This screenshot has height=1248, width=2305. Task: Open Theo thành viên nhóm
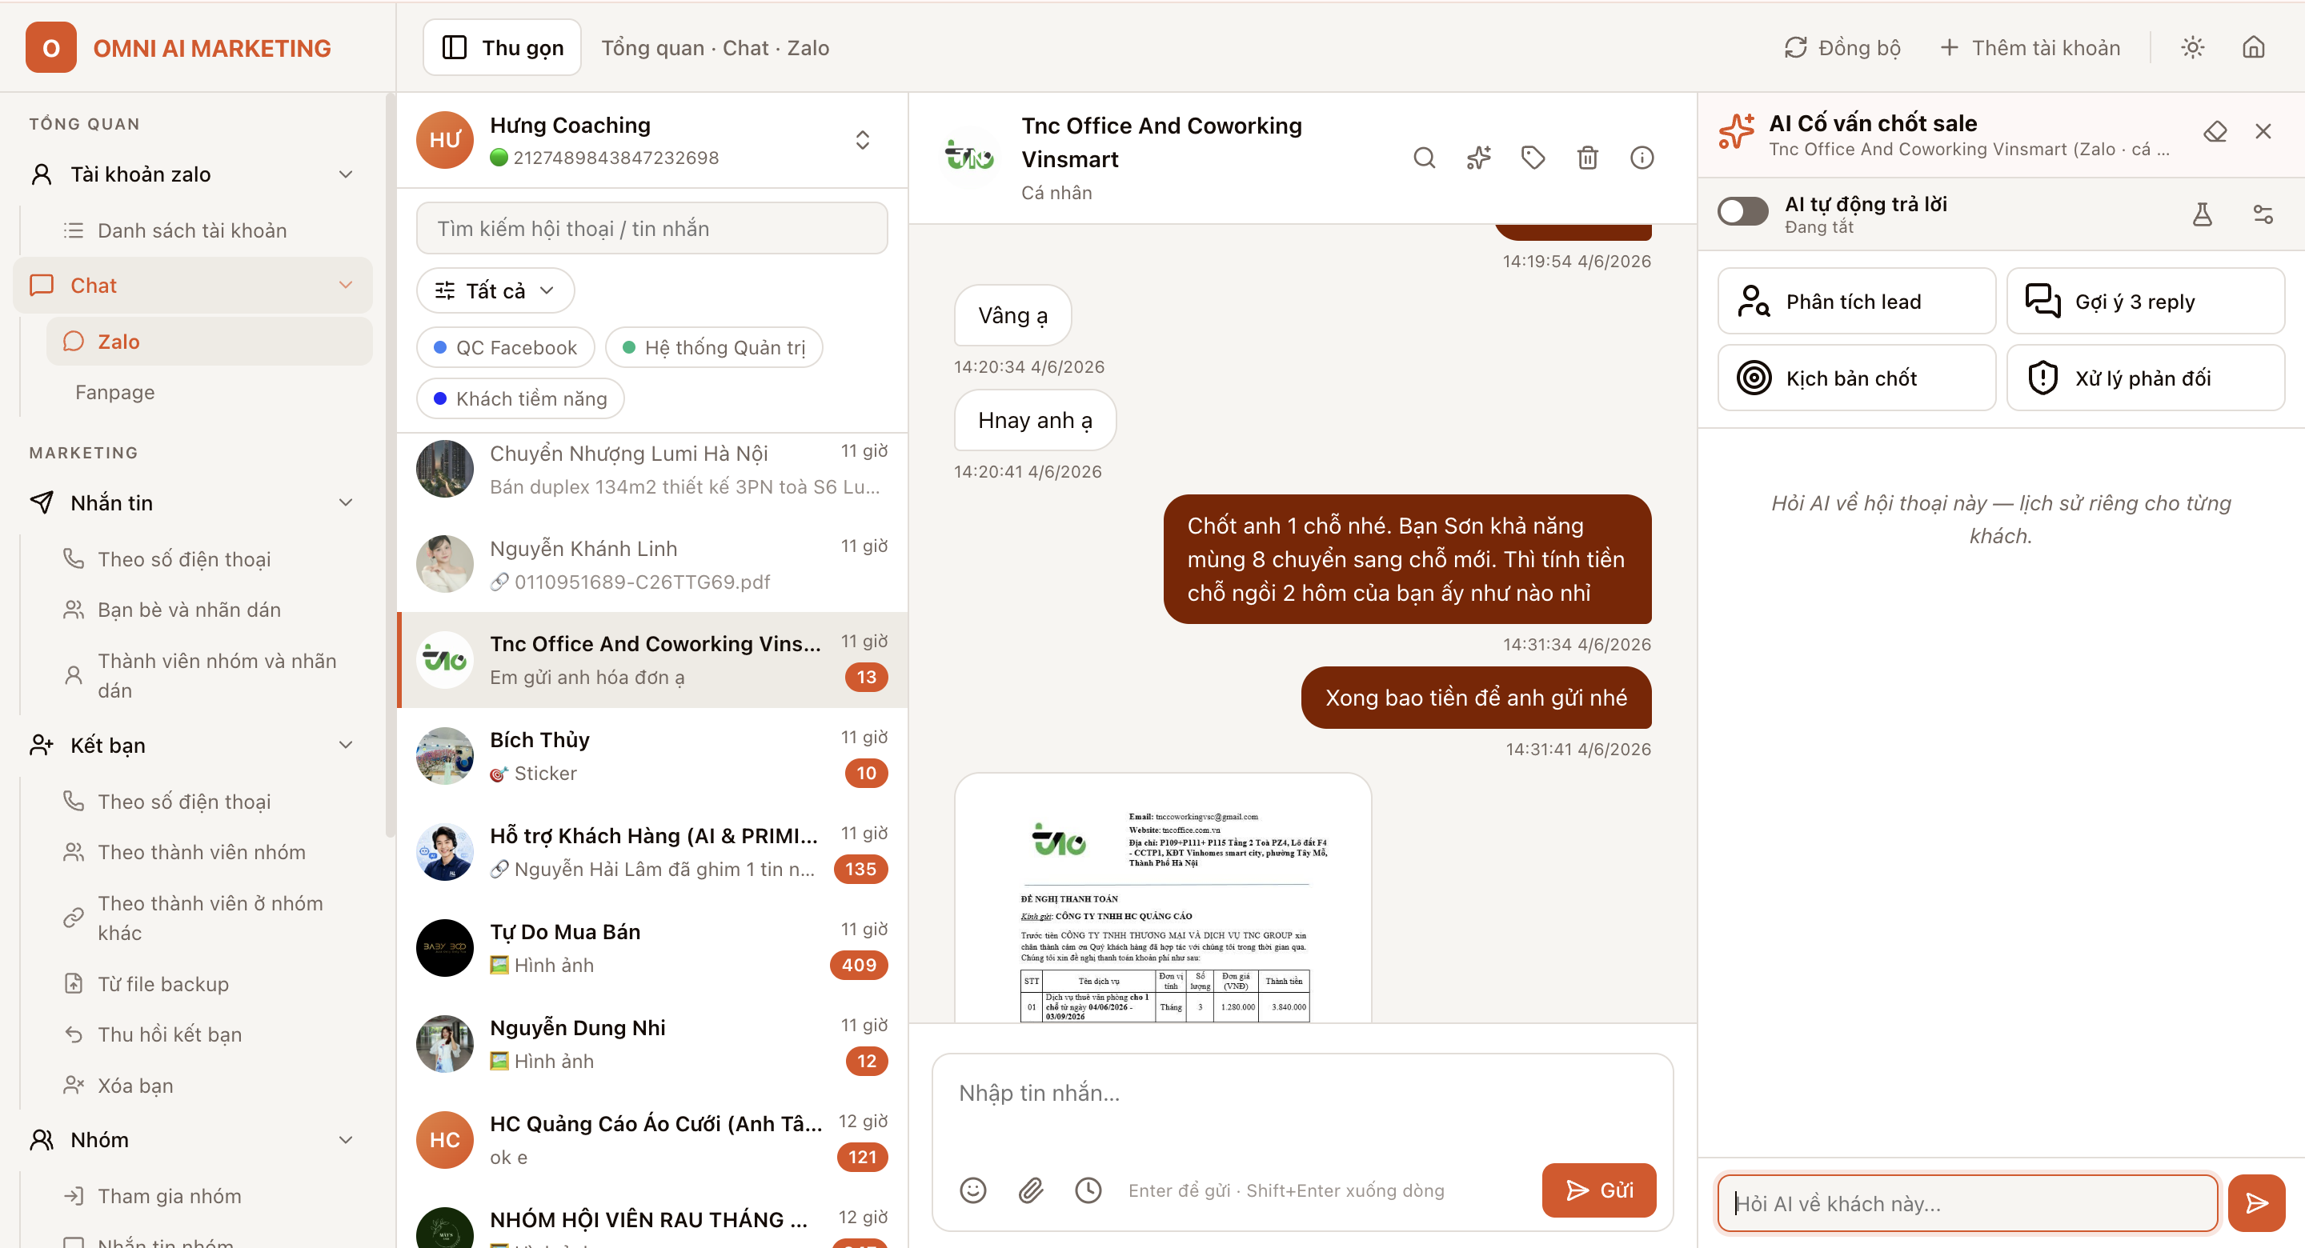208,853
